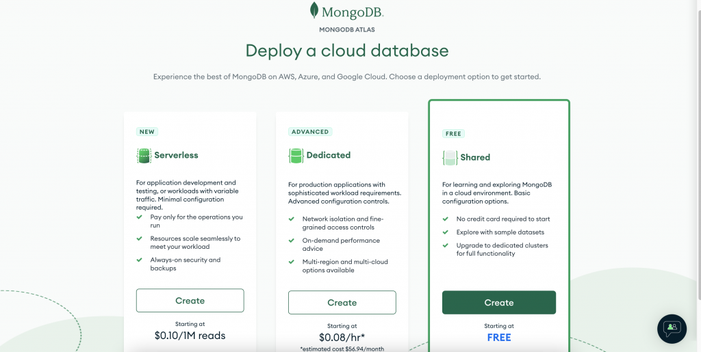Click the $0.10/1M reads price

(190, 336)
